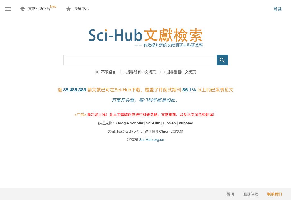
Task: Click the graduation cap icon beside 文献互助平台
Action: pos(23,9)
